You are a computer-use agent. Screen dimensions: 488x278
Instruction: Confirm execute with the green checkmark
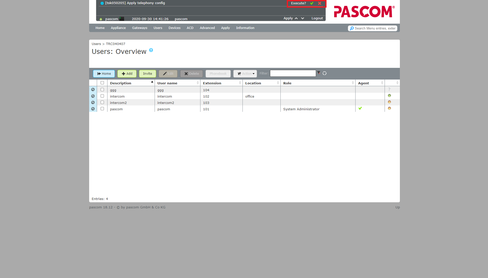pyautogui.click(x=311, y=3)
